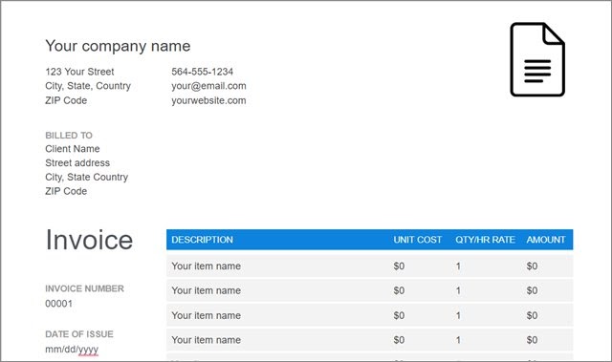Select the 'Your company name' heading
612x362 pixels.
[x=118, y=46]
